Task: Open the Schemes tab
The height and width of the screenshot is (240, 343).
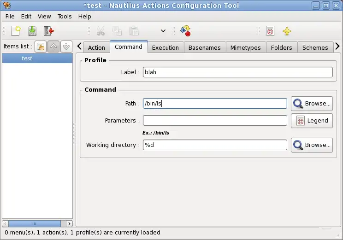Action: coord(315,47)
